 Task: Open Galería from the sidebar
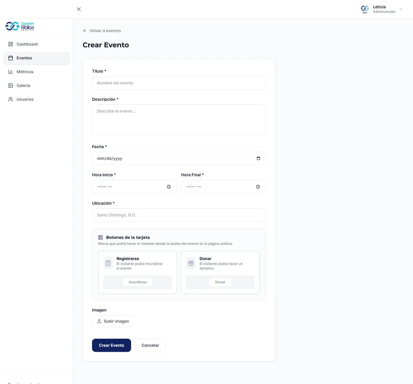point(36,86)
